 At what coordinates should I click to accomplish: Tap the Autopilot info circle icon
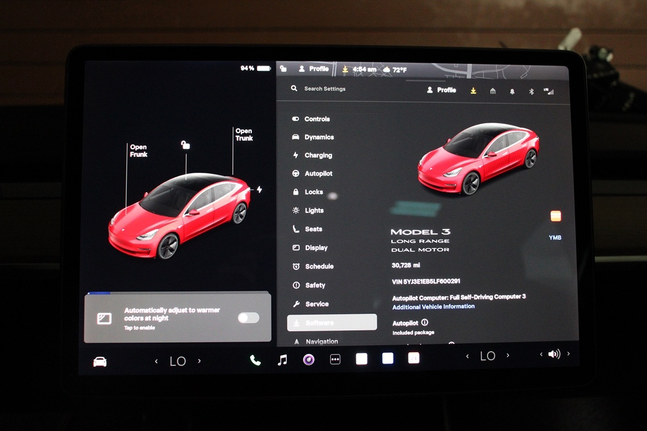point(424,323)
